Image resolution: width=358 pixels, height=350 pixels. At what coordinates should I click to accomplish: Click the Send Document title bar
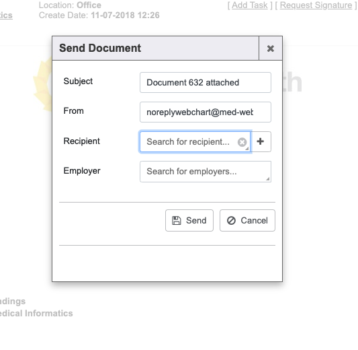point(155,48)
